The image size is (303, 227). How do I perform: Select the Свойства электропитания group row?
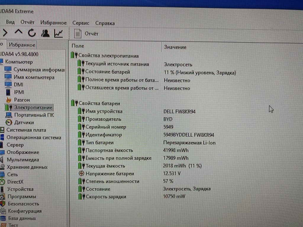click(x=104, y=56)
